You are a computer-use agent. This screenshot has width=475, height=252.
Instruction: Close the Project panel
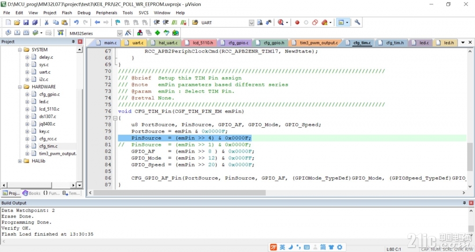click(x=80, y=41)
